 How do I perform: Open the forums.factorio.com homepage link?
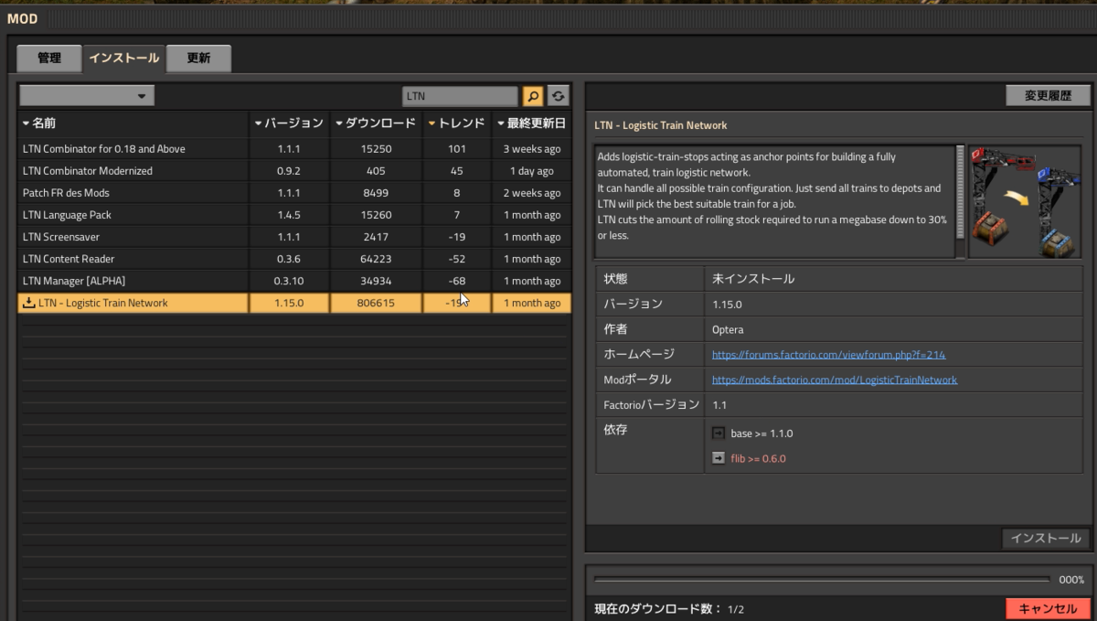tap(829, 354)
